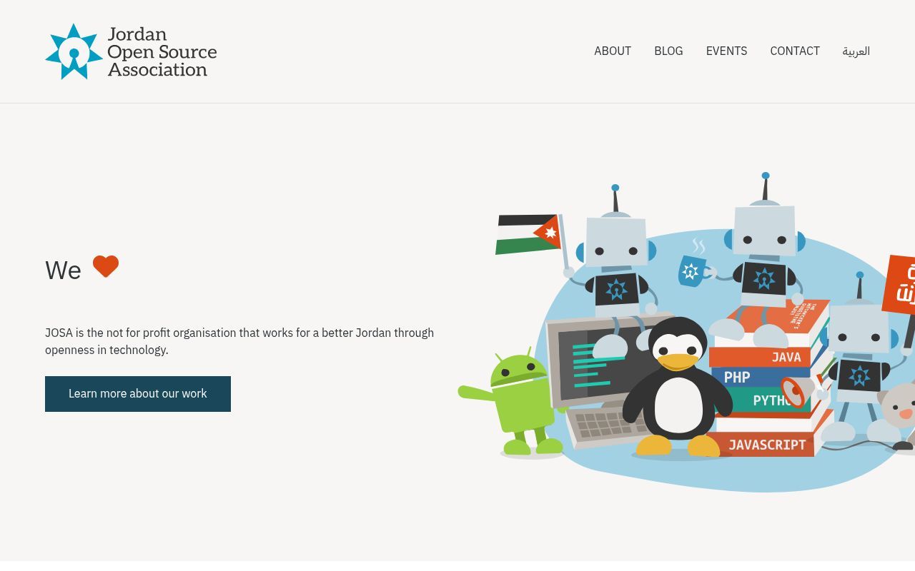
Task: Switch the site language to Arabic
Action: (x=856, y=51)
